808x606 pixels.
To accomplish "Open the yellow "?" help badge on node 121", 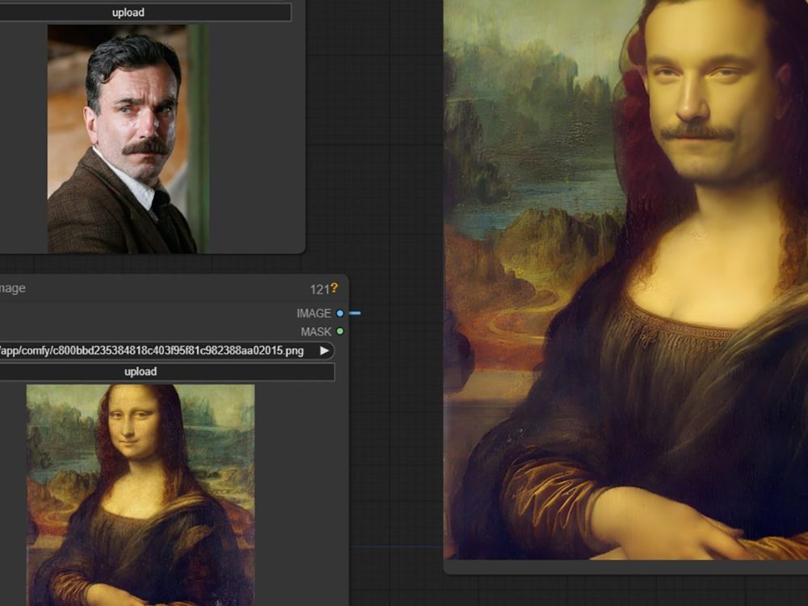I will [x=335, y=288].
